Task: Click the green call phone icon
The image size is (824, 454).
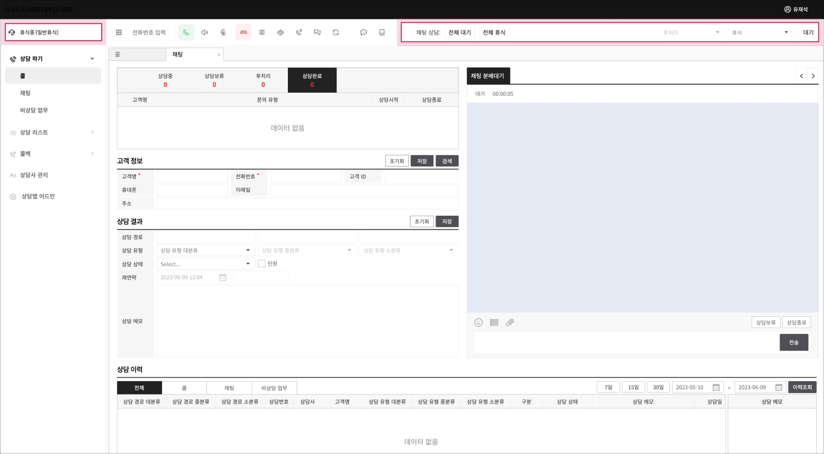Action: tap(186, 33)
